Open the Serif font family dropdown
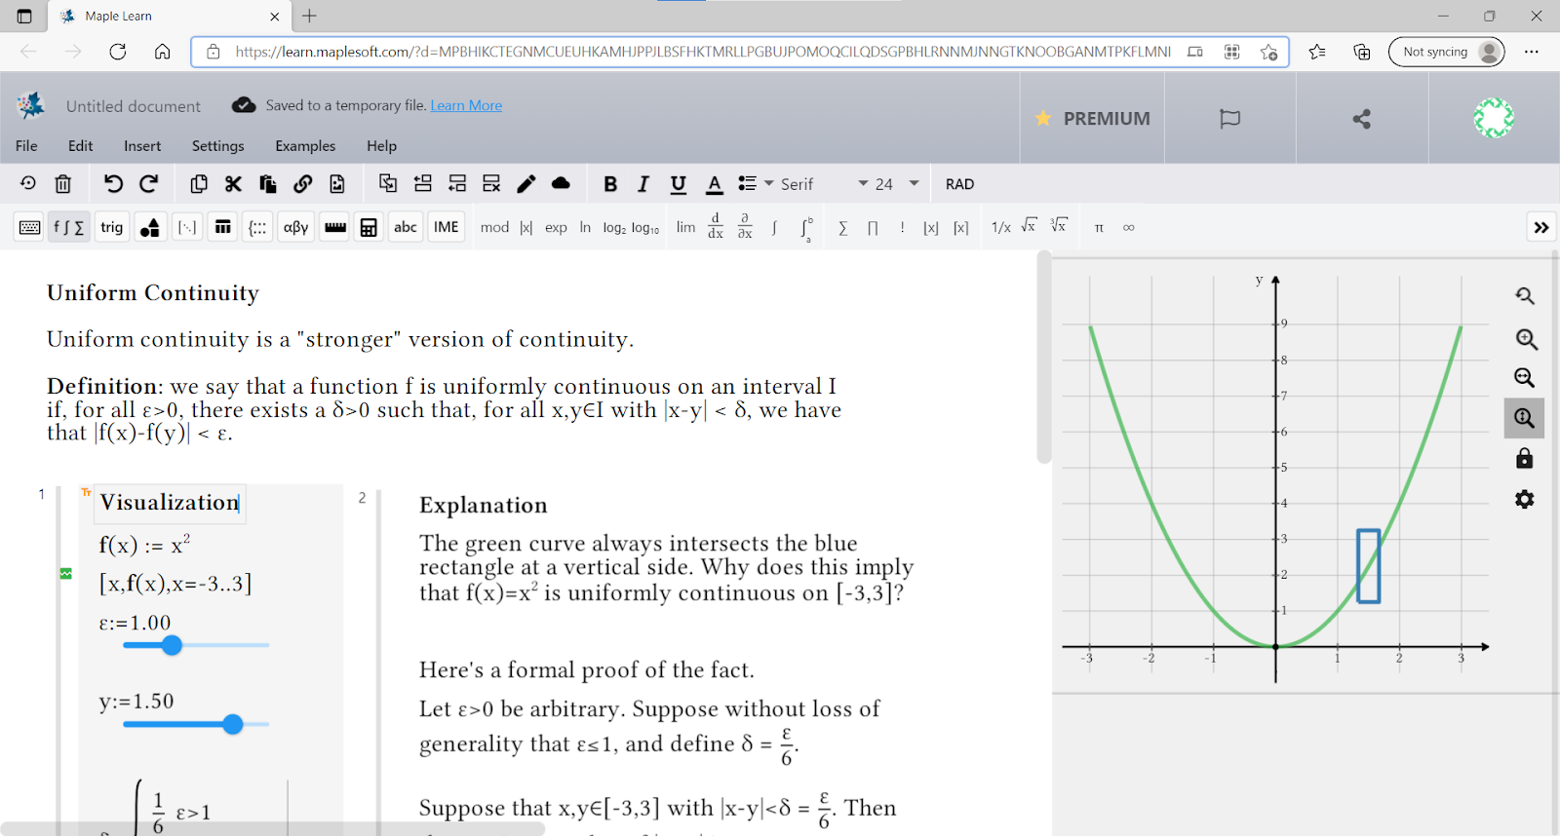This screenshot has height=836, width=1560. (824, 184)
